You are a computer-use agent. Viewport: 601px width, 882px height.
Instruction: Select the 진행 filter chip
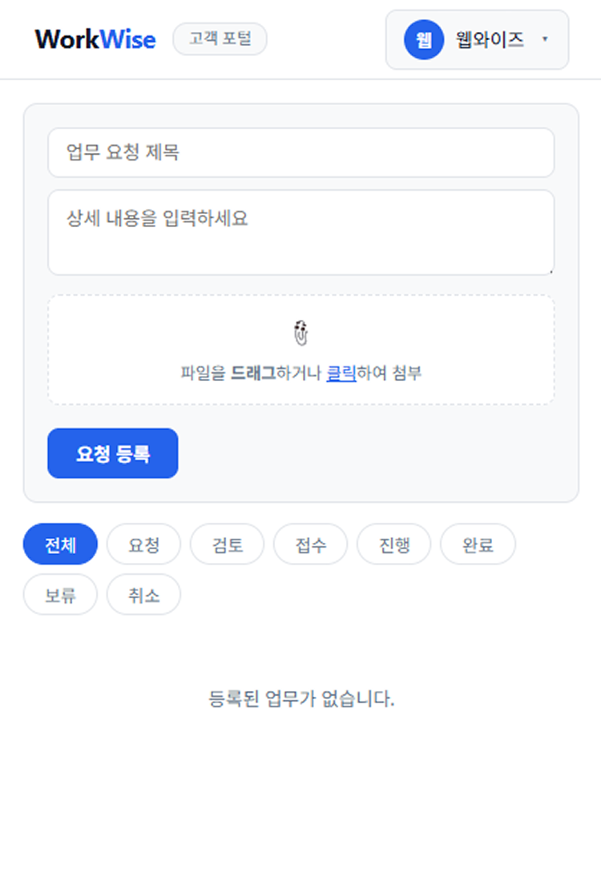pos(394,544)
